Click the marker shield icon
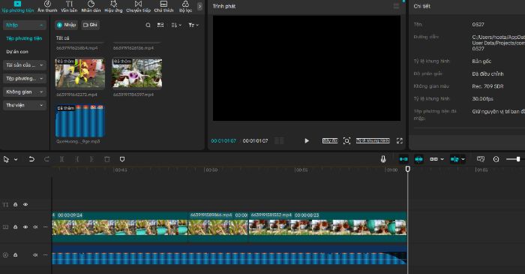 (122, 159)
